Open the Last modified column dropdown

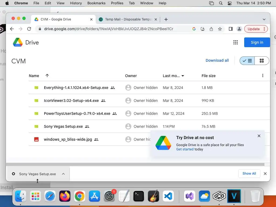point(183,76)
